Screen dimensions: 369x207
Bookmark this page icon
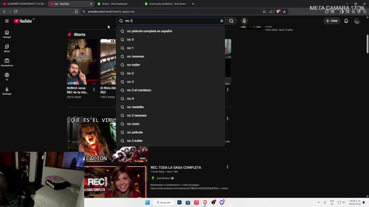coord(76,11)
